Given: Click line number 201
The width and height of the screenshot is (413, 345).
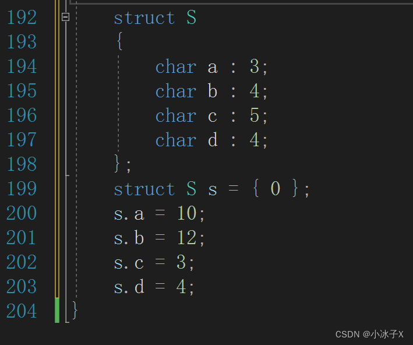Looking at the screenshot, I should [x=22, y=237].
